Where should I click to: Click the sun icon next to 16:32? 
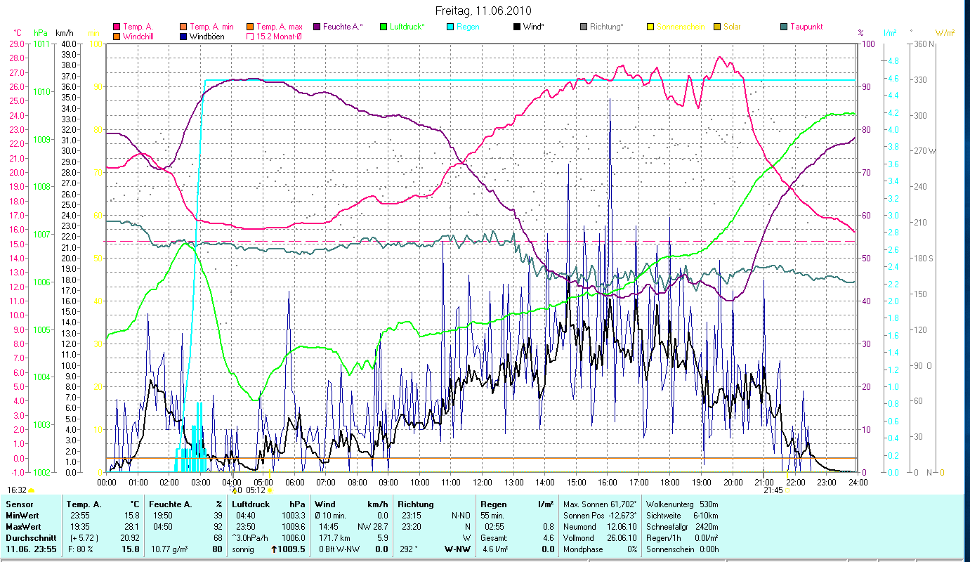[32, 490]
